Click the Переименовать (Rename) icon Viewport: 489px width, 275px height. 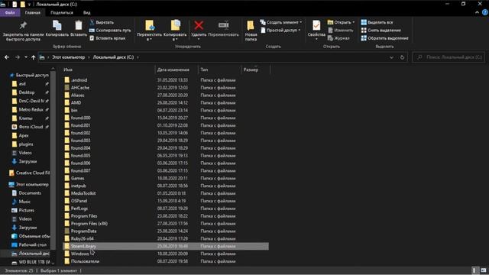click(x=223, y=25)
